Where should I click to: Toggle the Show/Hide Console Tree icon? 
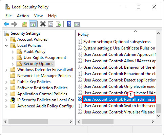(x=33, y=24)
